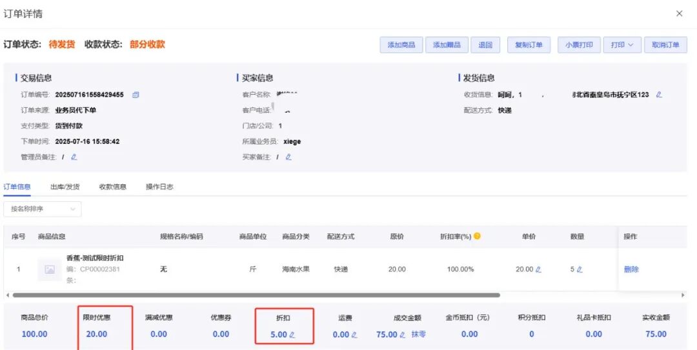
Task: Click the 待发货 order status
Action: click(x=62, y=44)
